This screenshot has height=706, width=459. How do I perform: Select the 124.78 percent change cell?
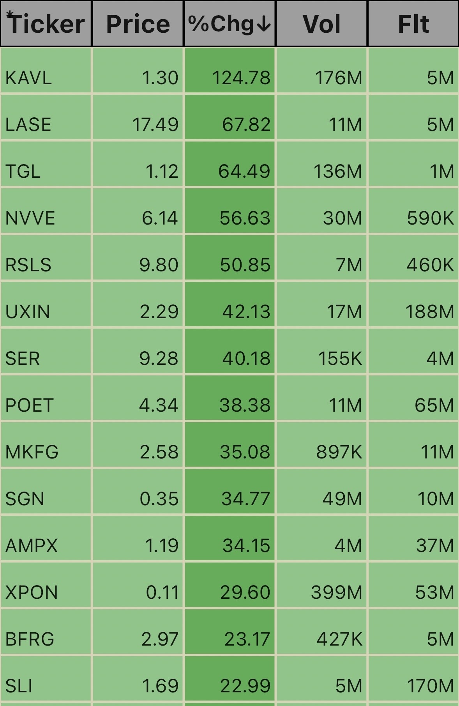[x=229, y=71]
